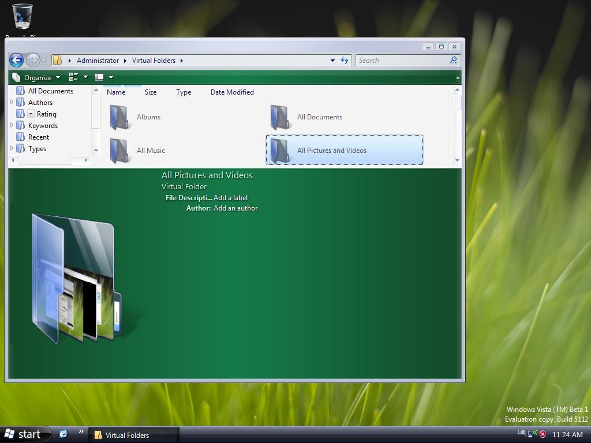Expand quick launch overflow chevron
The image size is (591, 443).
[81, 431]
